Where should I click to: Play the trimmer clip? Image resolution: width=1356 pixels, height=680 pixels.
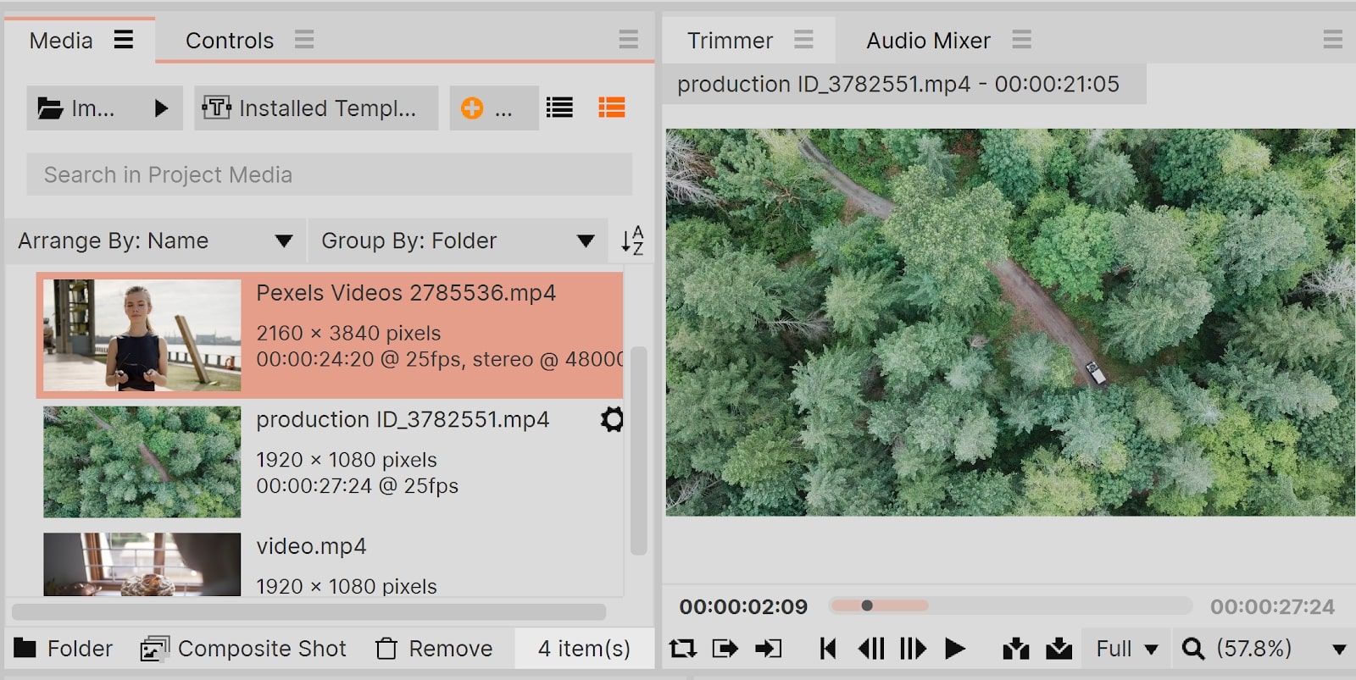pos(955,649)
